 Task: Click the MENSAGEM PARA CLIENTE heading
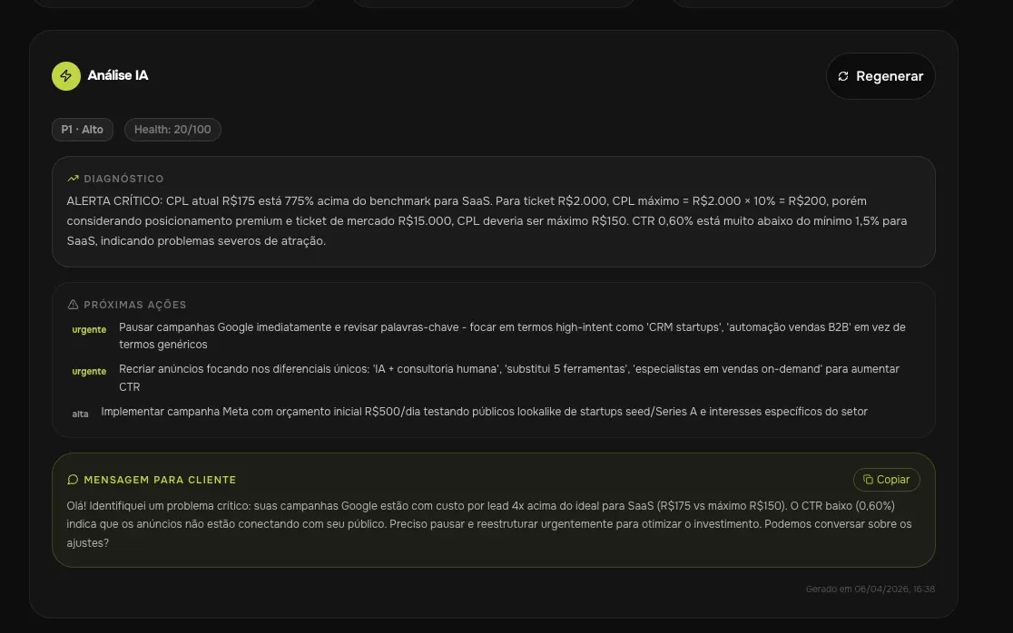[x=161, y=480]
